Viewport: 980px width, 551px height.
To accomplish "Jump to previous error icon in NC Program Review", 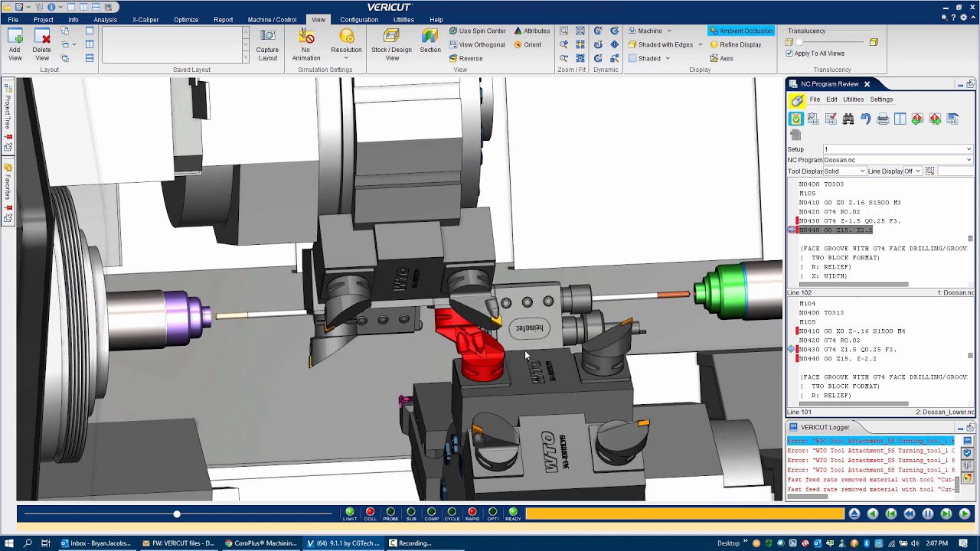I will 917,119.
